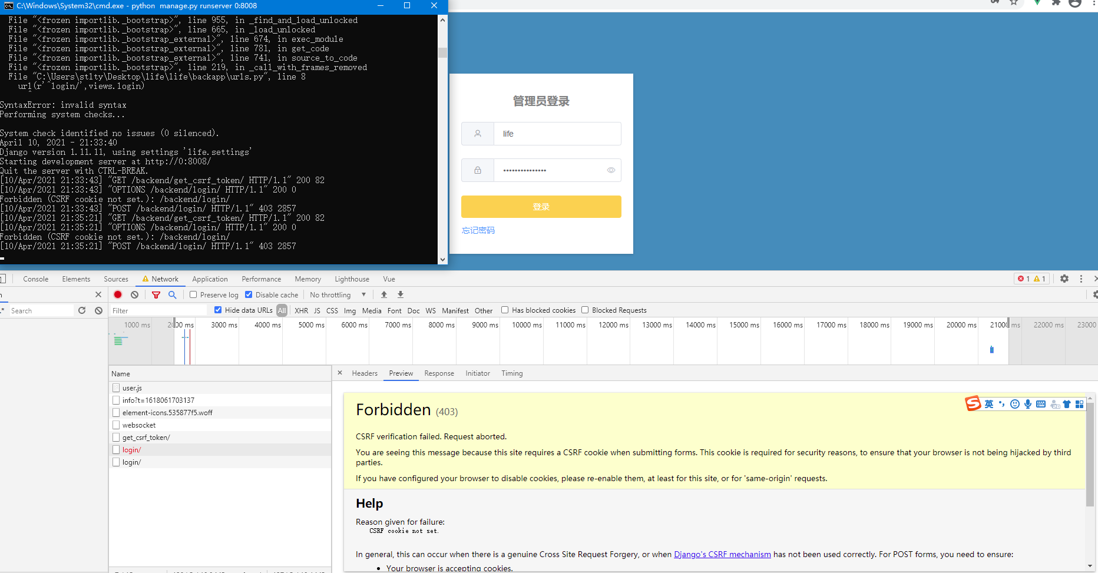This screenshot has height=573, width=1098.
Task: Close the DevTools search pane
Action: pyautogui.click(x=98, y=294)
